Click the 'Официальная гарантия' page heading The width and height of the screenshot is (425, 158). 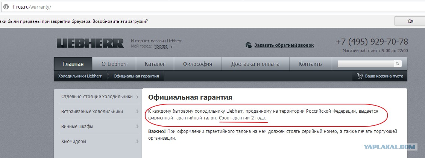click(190, 97)
